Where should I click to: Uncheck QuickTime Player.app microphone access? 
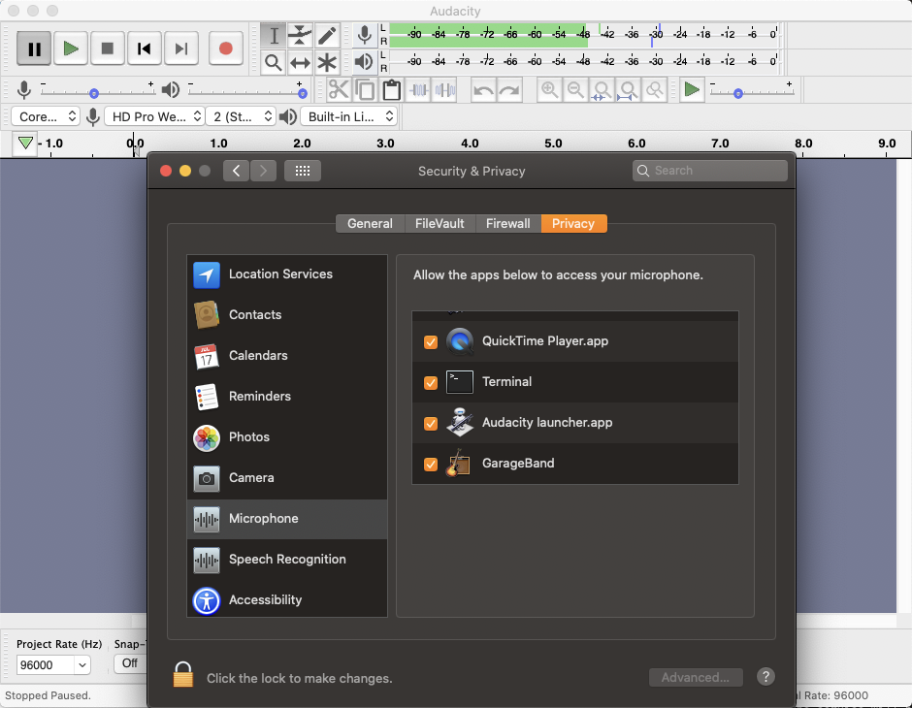pos(431,341)
